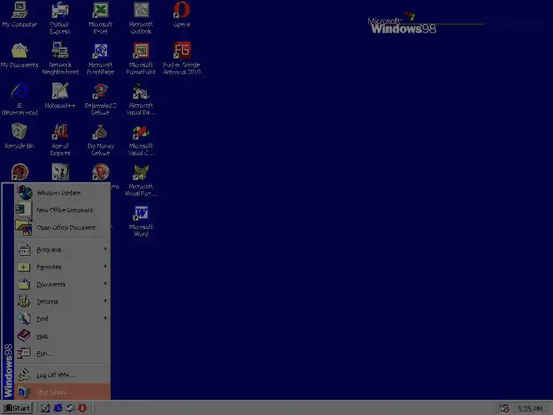Select the Opera desktop shortcut

click(181, 15)
